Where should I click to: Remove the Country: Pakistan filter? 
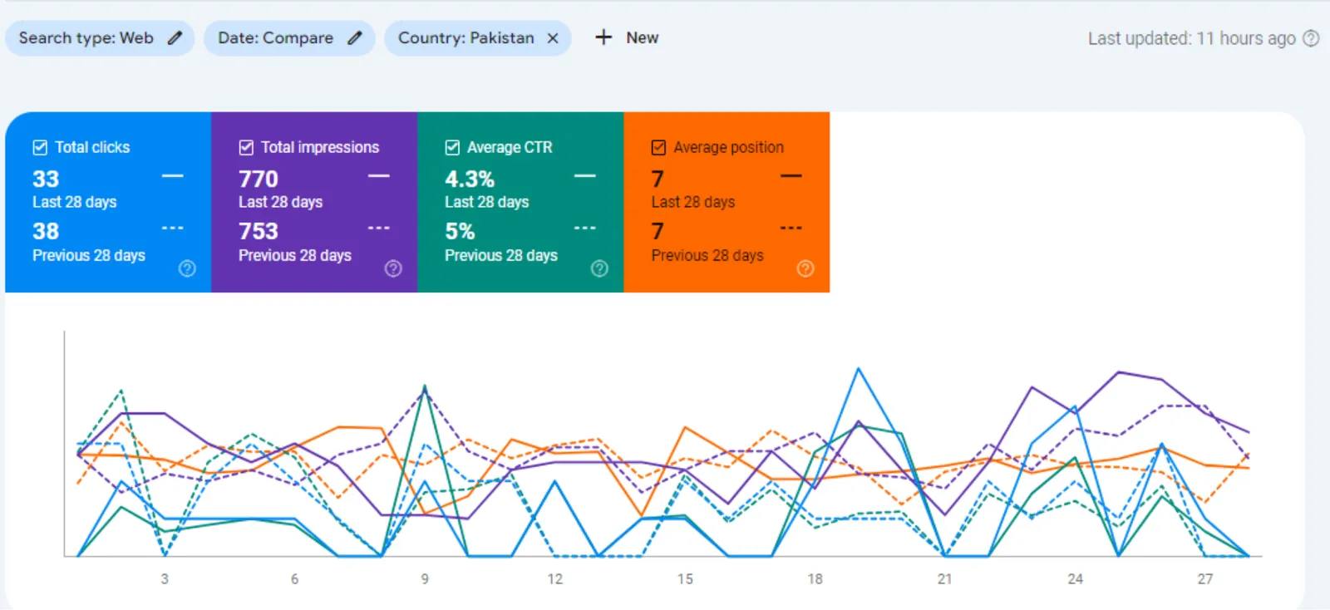(553, 38)
